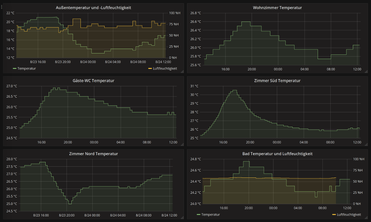
Task: Toggle Luftfeuchtigkeit label in the Bad panel legend
Action: (349, 215)
